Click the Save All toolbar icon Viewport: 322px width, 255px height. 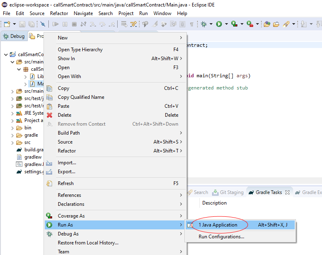[31, 24]
